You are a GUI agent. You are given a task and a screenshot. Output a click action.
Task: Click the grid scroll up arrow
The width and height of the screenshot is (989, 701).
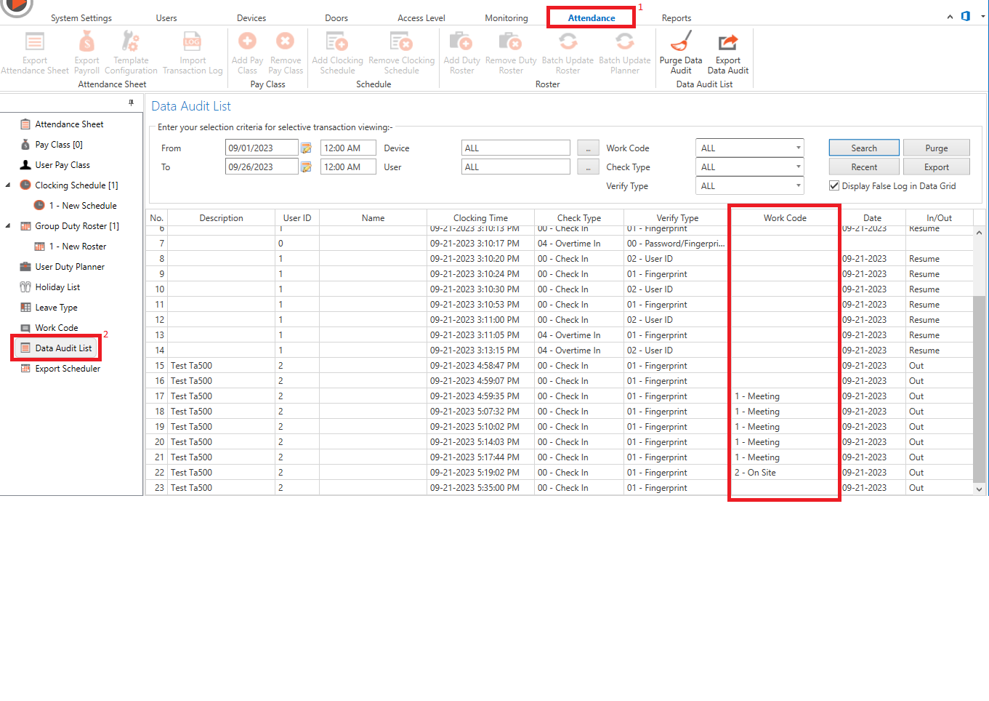click(x=979, y=233)
